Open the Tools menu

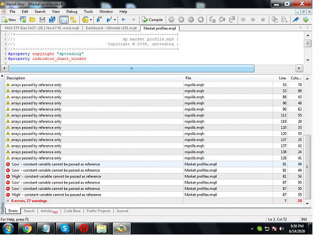click(x=88, y=12)
